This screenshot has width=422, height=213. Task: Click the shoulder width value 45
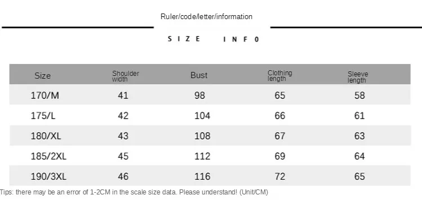(x=123, y=156)
